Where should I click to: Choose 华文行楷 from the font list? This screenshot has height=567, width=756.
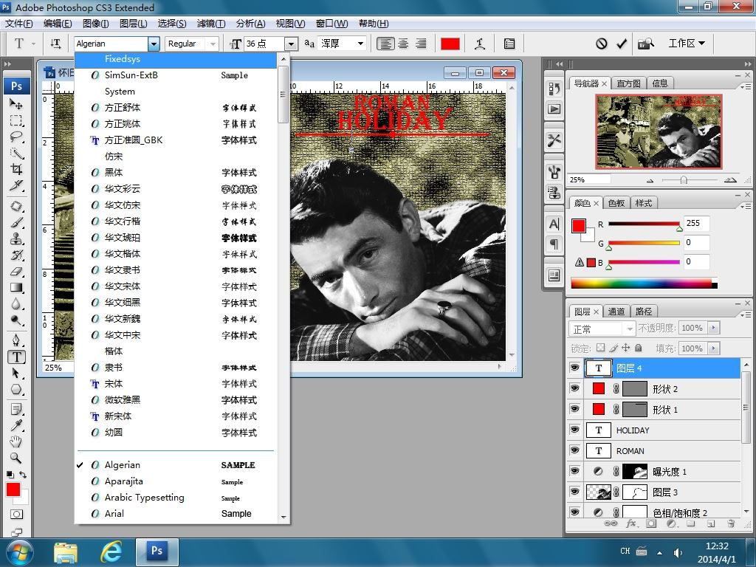pos(176,221)
